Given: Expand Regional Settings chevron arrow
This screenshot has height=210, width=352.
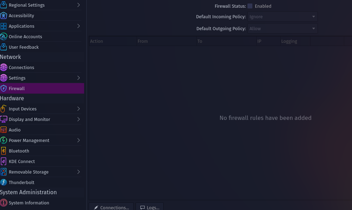Looking at the screenshot, I should [78, 5].
